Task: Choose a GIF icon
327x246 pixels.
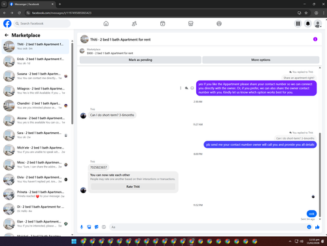Action: (x=104, y=227)
